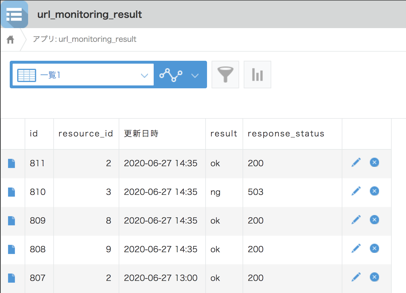The width and height of the screenshot is (406, 293).
Task: Expand the arrow next to the flow graph icon
Action: click(x=195, y=75)
